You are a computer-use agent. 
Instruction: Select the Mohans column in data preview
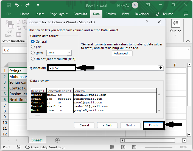(x=39, y=102)
